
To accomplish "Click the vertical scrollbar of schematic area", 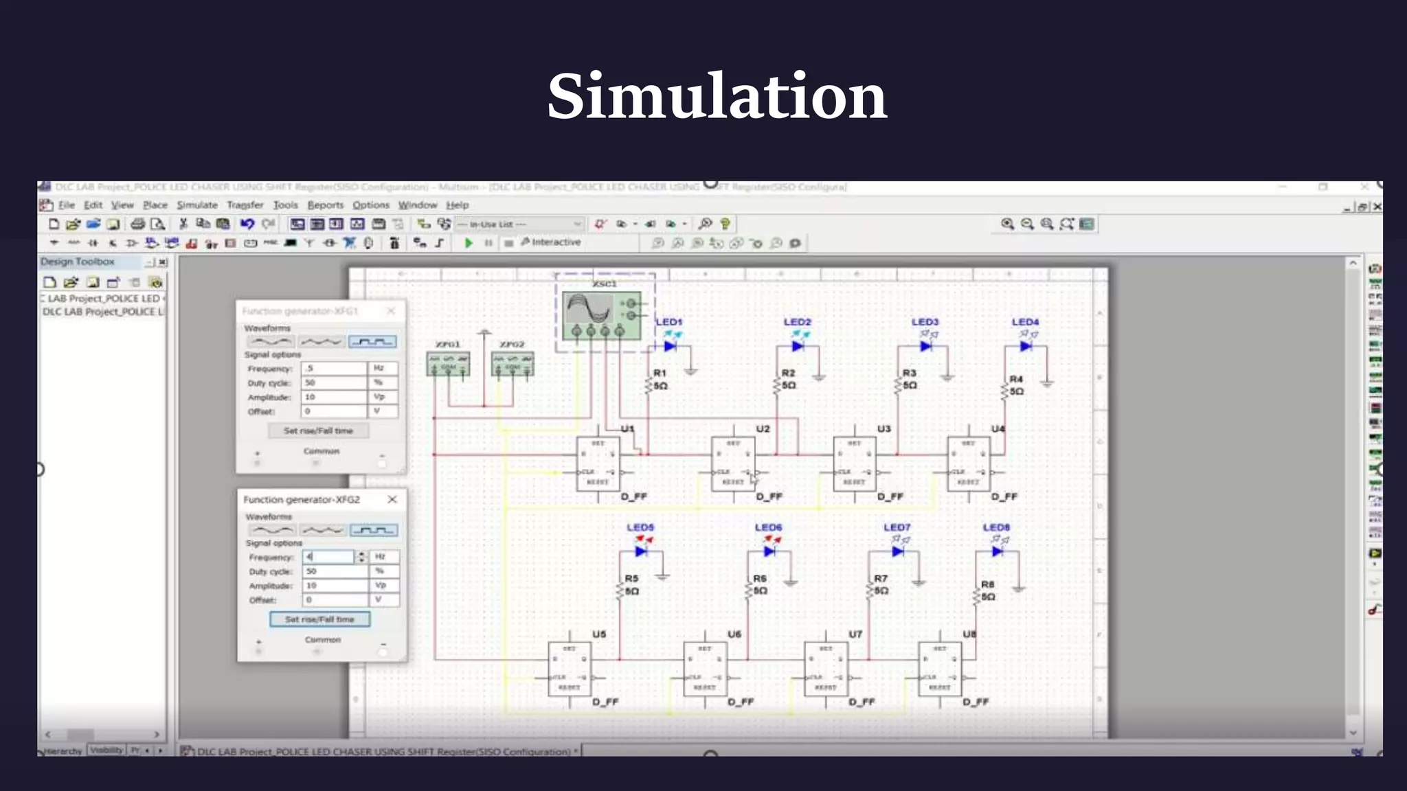I will tap(1353, 499).
